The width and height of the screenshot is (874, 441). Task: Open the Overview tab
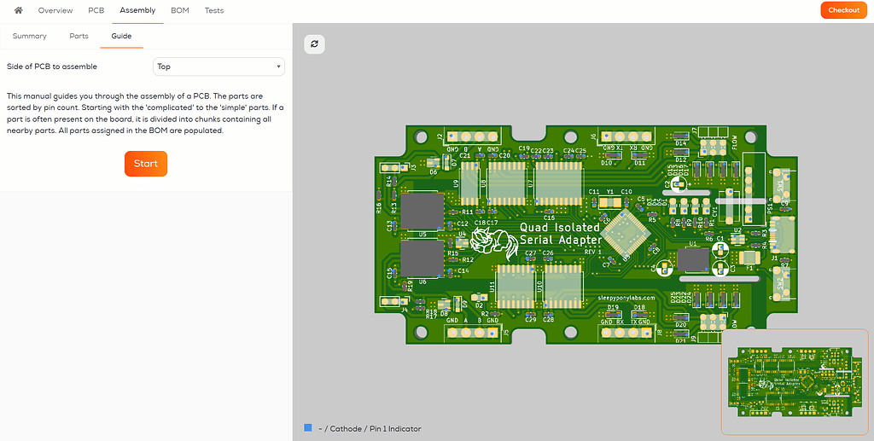55,10
